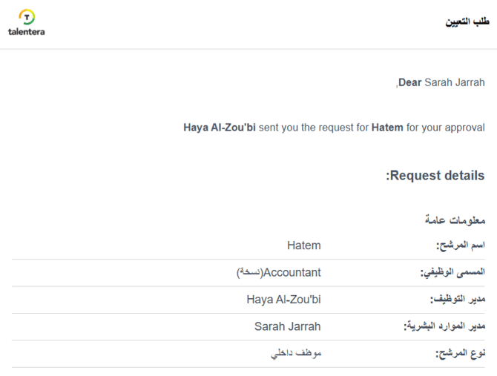Select candidate name value Hatem in table
497x376 pixels.
(303, 245)
